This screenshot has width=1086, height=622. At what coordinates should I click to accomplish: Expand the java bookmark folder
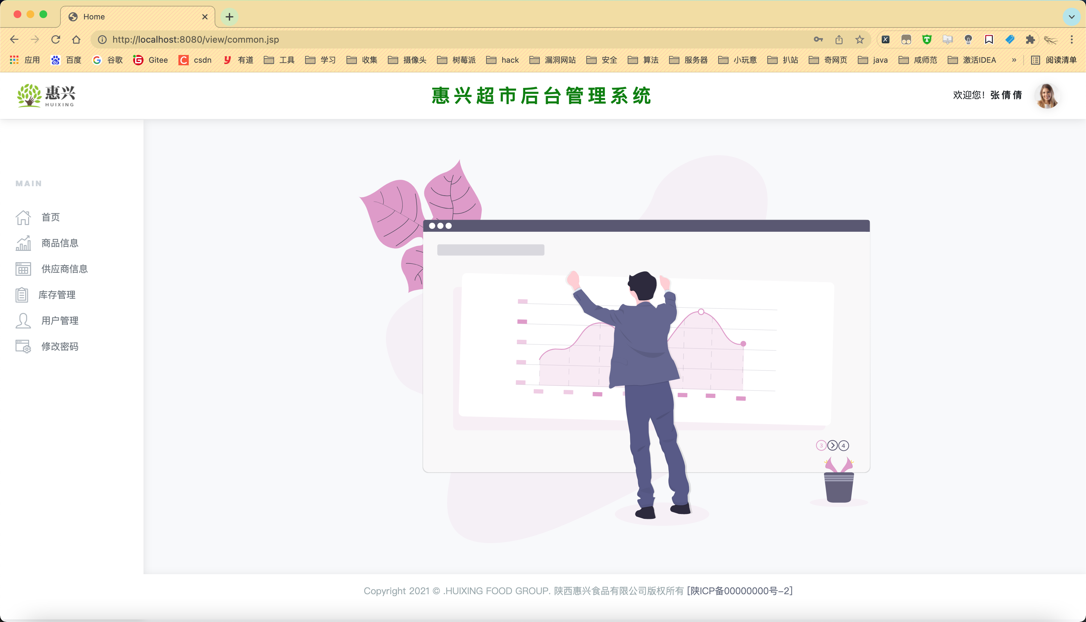click(873, 60)
